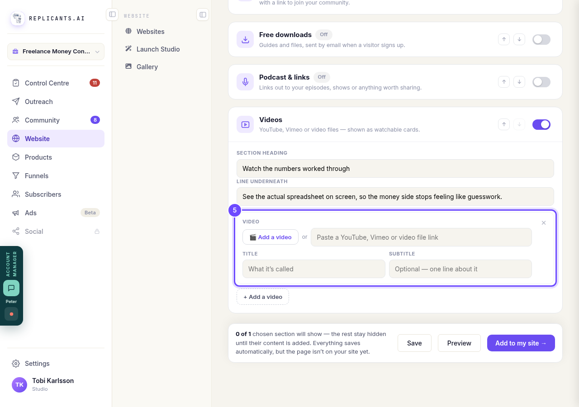Move Podcast & links section up

(504, 82)
